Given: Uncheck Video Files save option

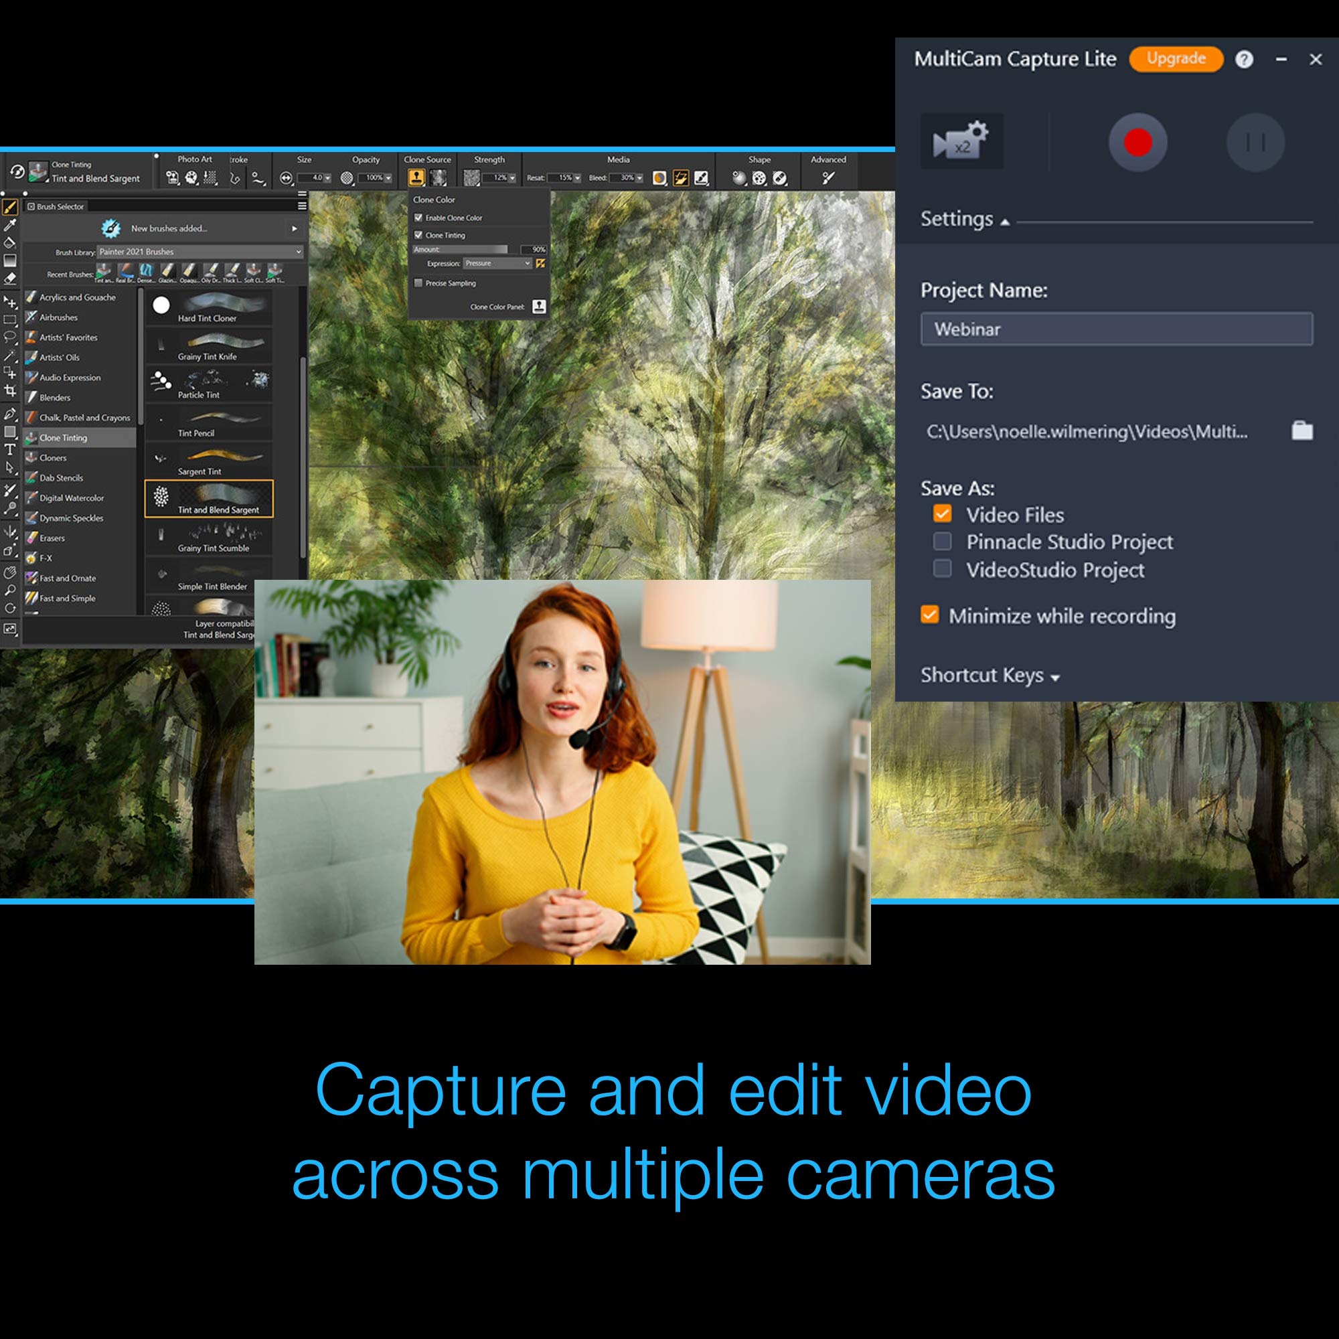Looking at the screenshot, I should 942,514.
